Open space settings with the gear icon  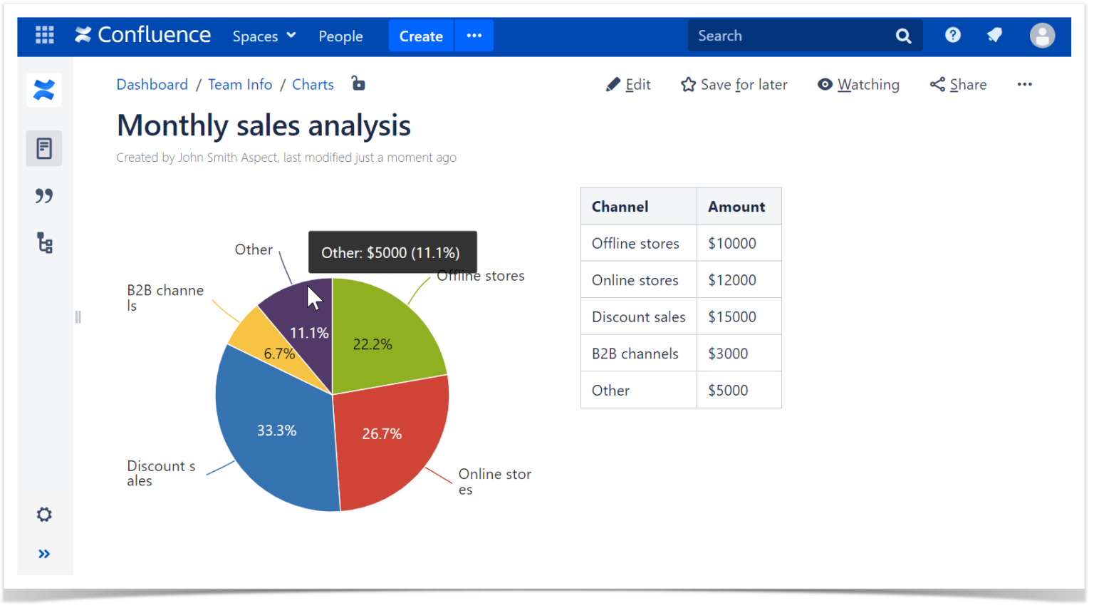coord(43,515)
